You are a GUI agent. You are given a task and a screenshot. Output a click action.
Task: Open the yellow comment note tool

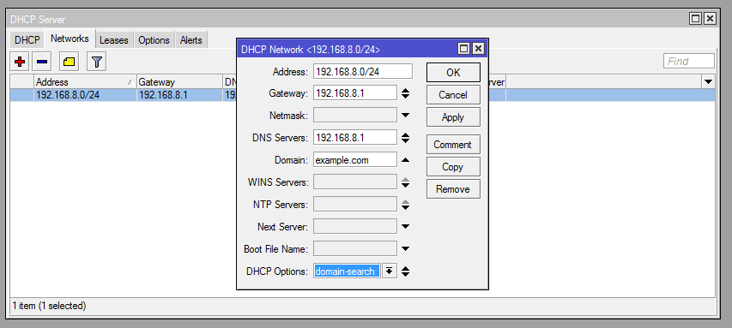70,62
